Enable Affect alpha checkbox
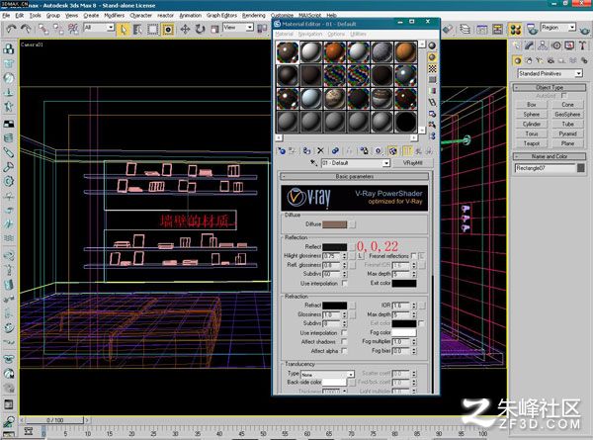This screenshot has height=440, width=593. pos(344,351)
